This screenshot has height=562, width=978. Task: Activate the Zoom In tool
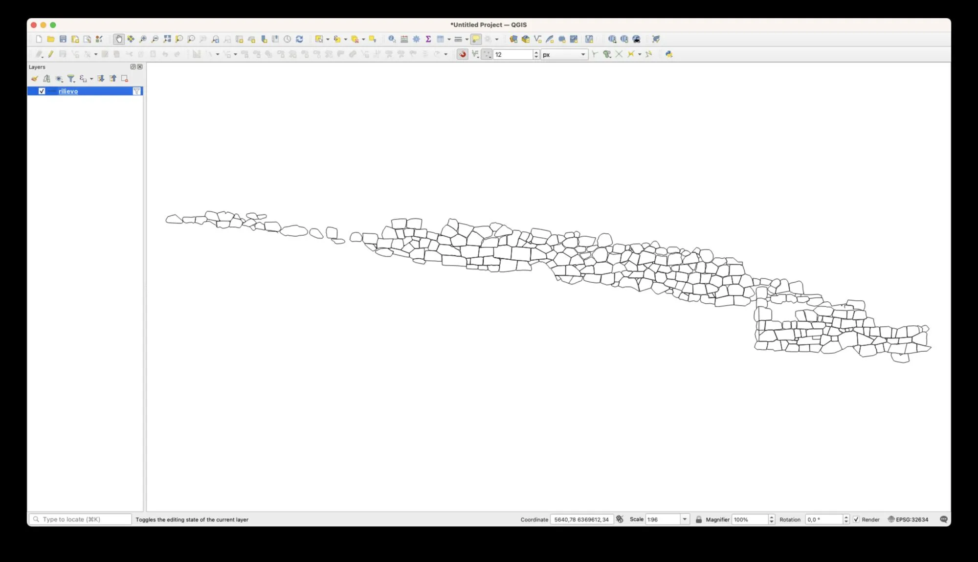click(x=142, y=39)
